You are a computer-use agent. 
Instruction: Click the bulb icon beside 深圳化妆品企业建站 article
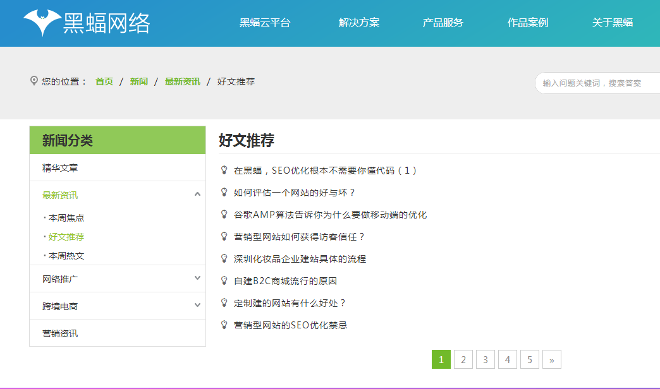[x=223, y=258]
